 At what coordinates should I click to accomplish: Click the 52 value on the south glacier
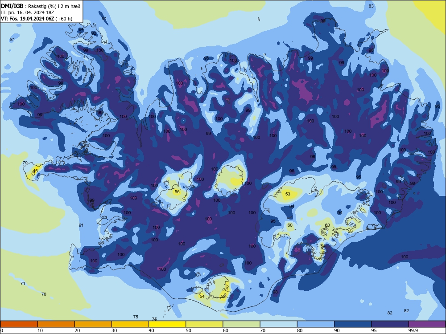pyautogui.click(x=223, y=297)
